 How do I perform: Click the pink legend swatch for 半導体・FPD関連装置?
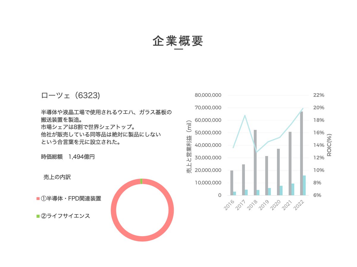coord(38,199)
